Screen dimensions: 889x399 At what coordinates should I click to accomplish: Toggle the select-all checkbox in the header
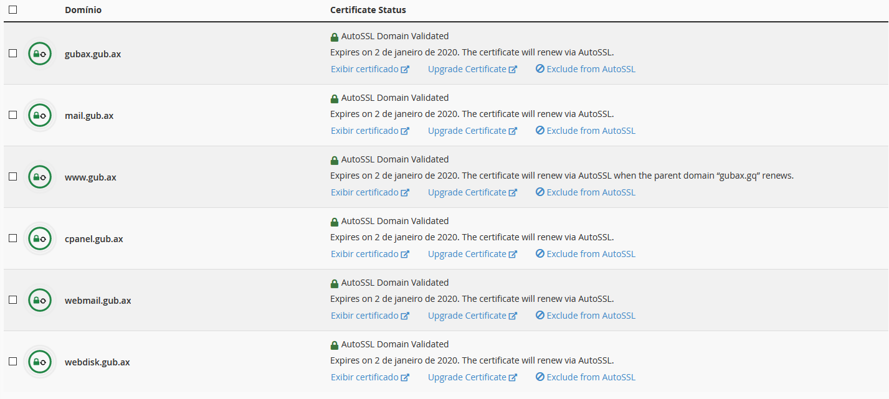pos(13,10)
